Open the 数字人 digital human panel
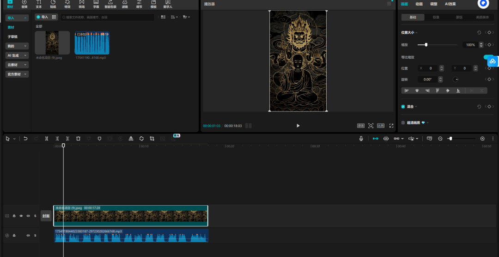Viewport: 499px width, 257px height. [x=168, y=4]
